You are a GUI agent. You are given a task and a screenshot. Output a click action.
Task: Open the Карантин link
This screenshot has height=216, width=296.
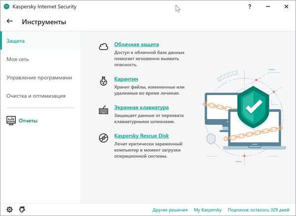126,79
